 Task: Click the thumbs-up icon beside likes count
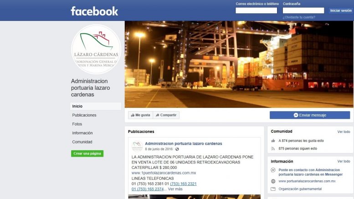(x=273, y=141)
